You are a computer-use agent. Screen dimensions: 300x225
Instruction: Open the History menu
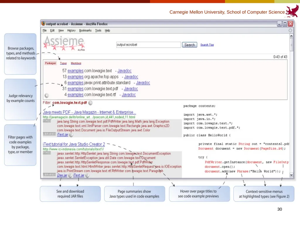71,30
